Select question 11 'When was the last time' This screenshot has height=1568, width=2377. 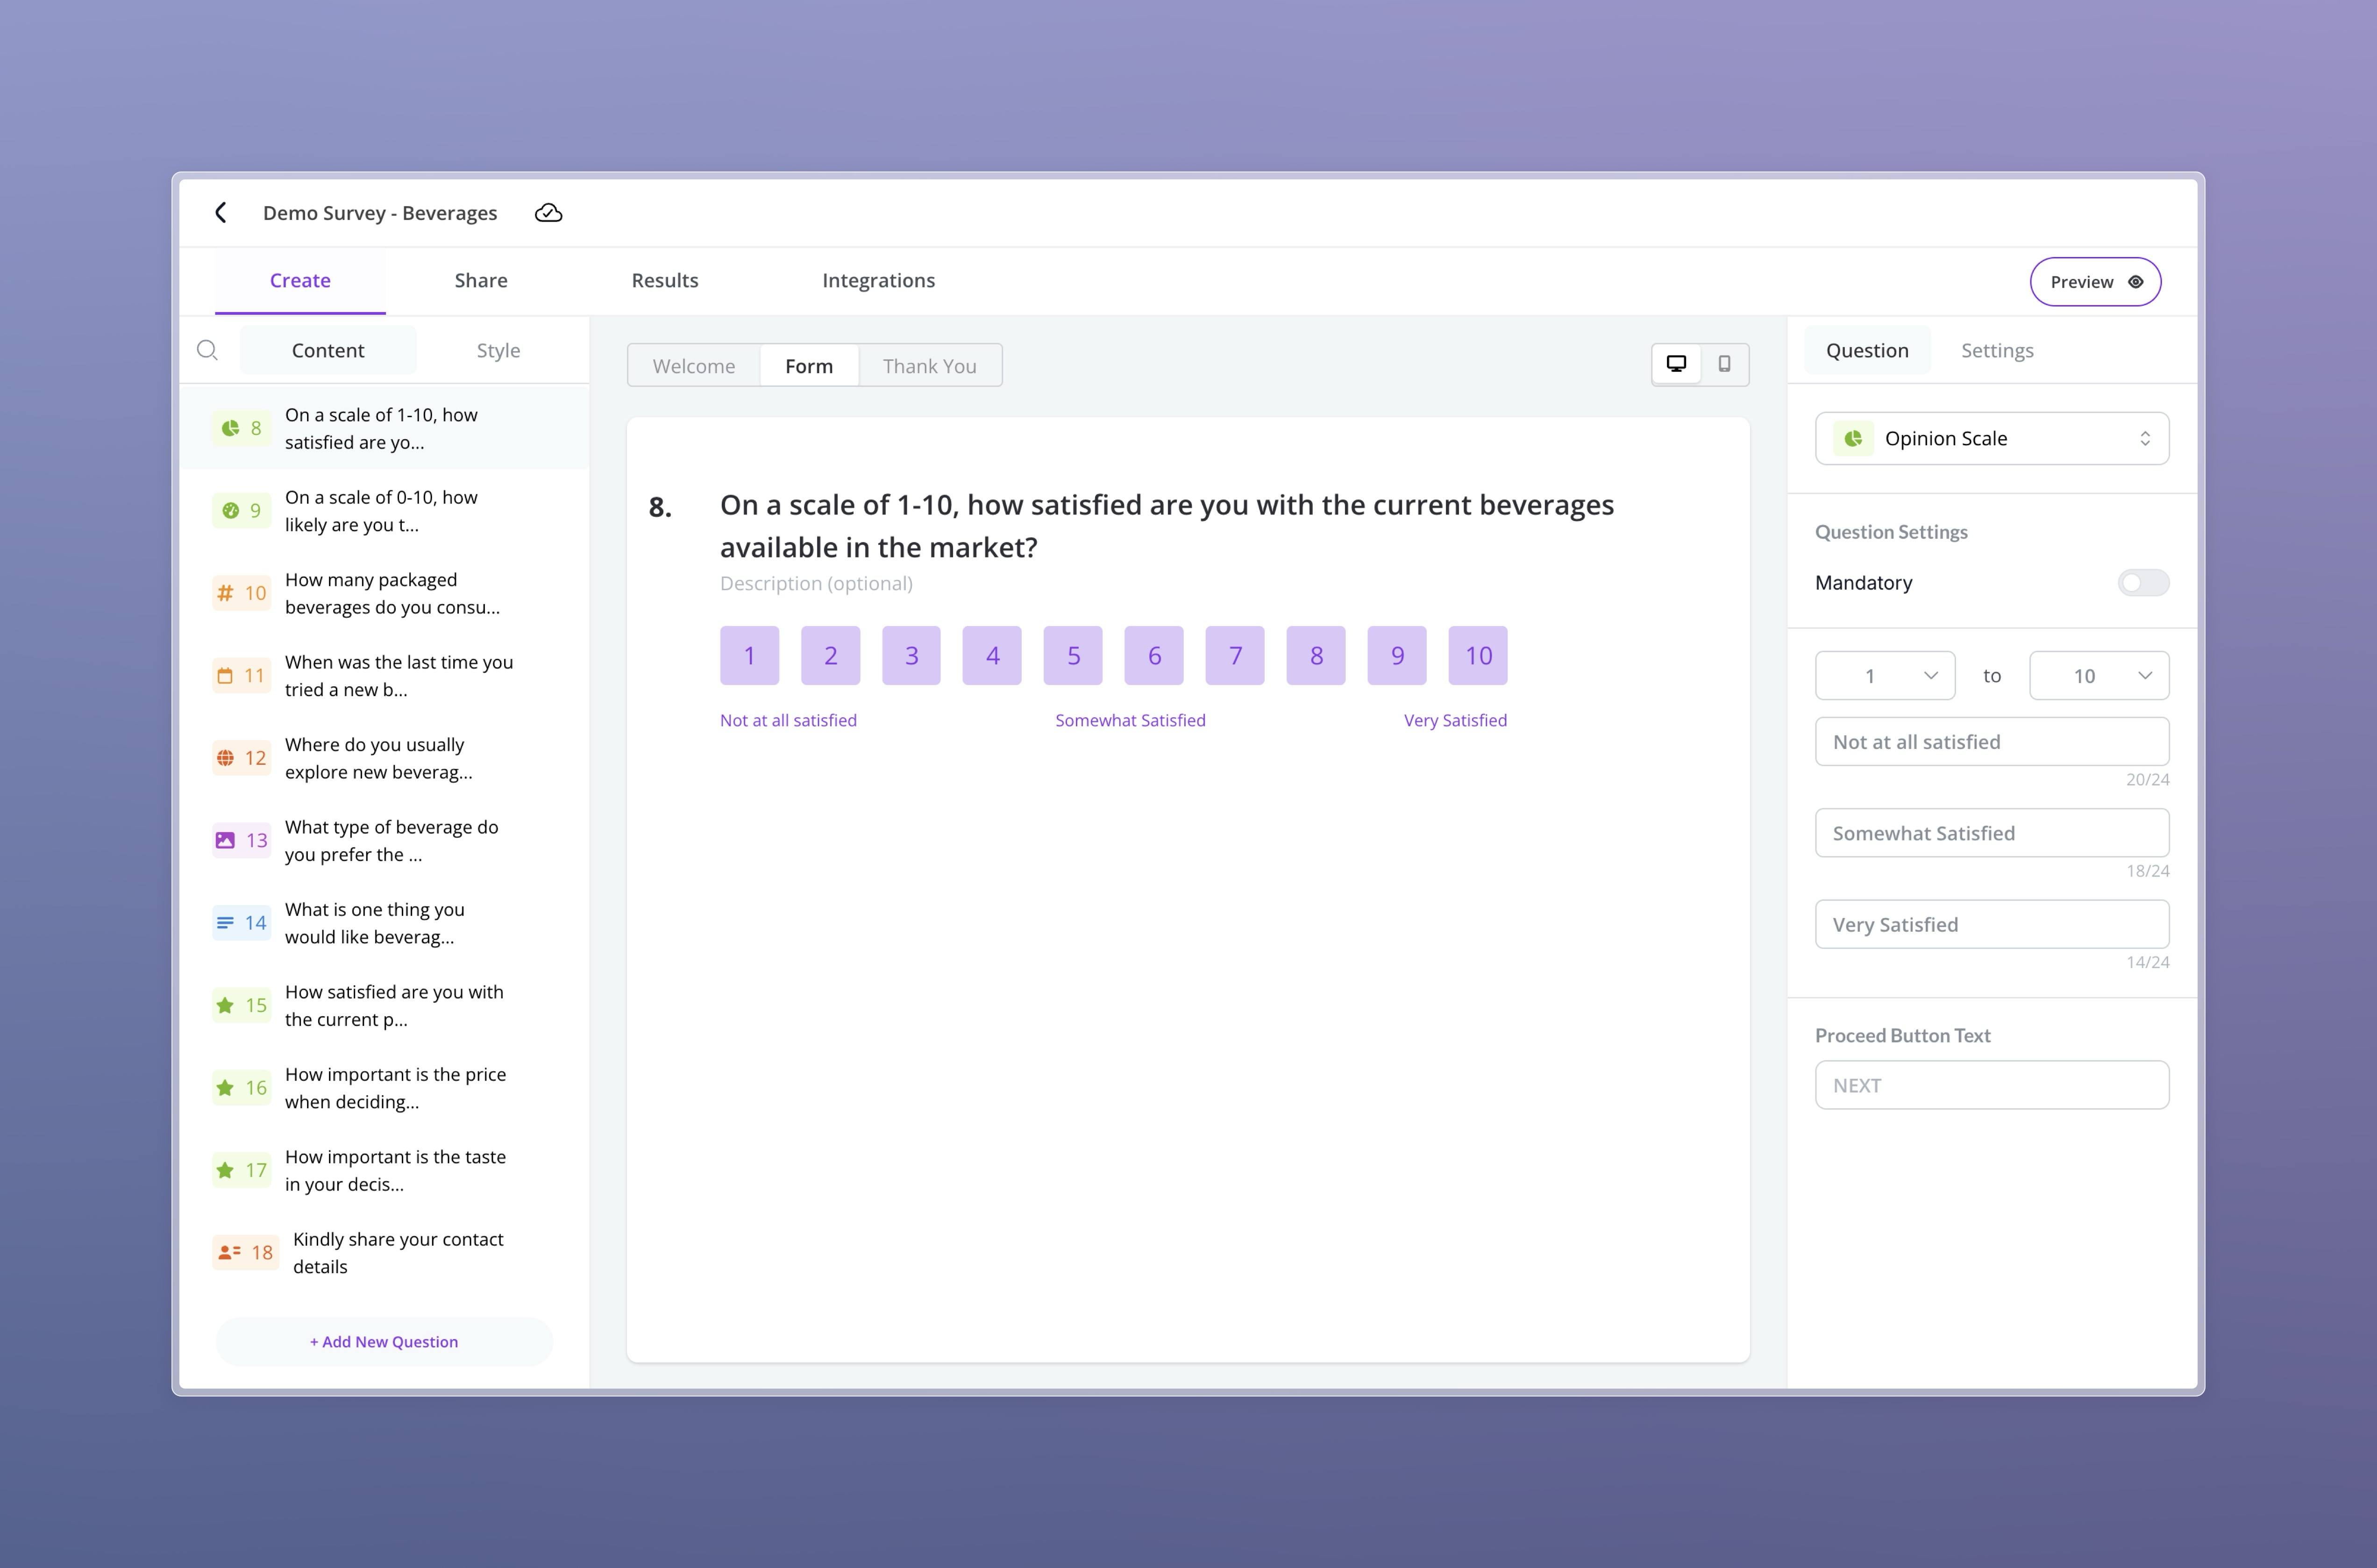coord(385,676)
